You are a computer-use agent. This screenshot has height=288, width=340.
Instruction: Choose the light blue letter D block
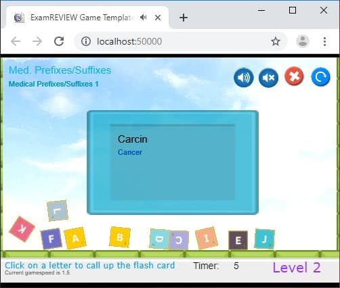click(x=159, y=239)
